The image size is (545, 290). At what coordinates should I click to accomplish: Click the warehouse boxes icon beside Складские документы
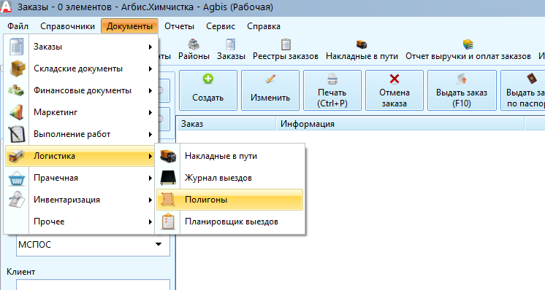pyautogui.click(x=17, y=68)
